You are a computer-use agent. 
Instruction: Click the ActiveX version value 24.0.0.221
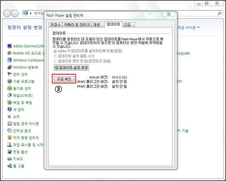[x=119, y=77]
